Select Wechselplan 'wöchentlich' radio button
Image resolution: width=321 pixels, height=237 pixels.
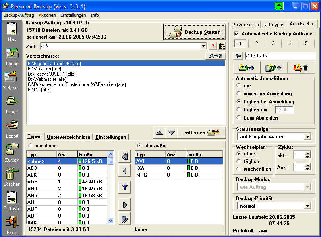238,169
